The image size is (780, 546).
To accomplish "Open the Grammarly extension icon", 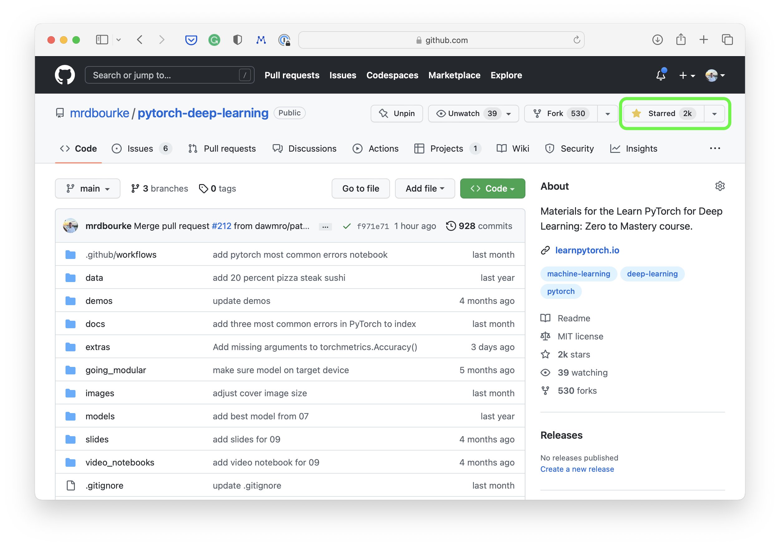I will click(x=214, y=40).
